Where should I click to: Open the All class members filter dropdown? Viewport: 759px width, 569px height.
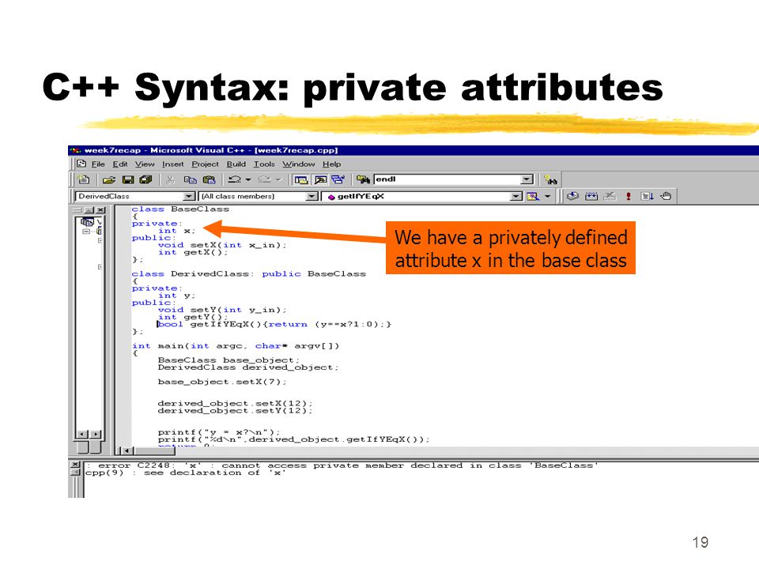312,197
